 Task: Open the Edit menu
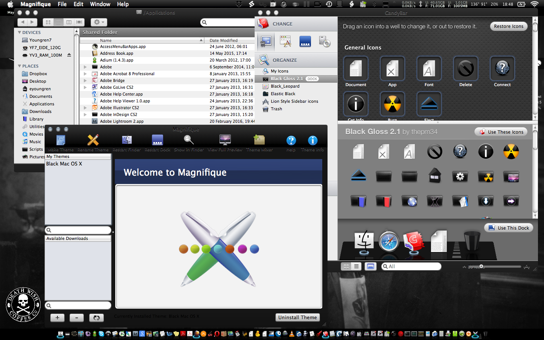79,4
